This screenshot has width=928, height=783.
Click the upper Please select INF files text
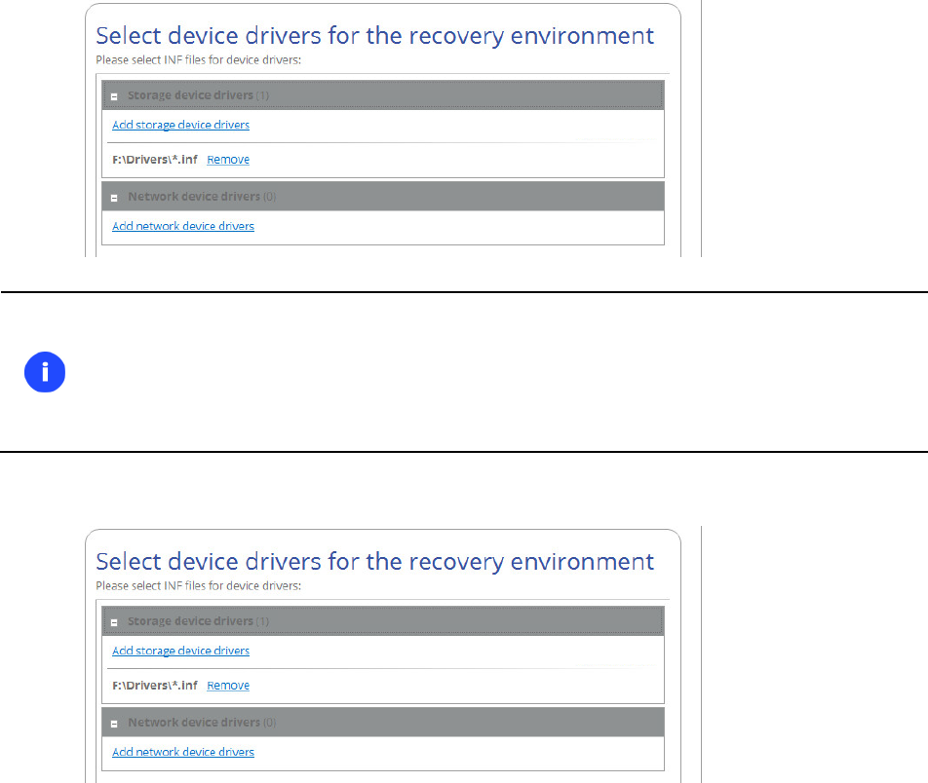pyautogui.click(x=199, y=59)
